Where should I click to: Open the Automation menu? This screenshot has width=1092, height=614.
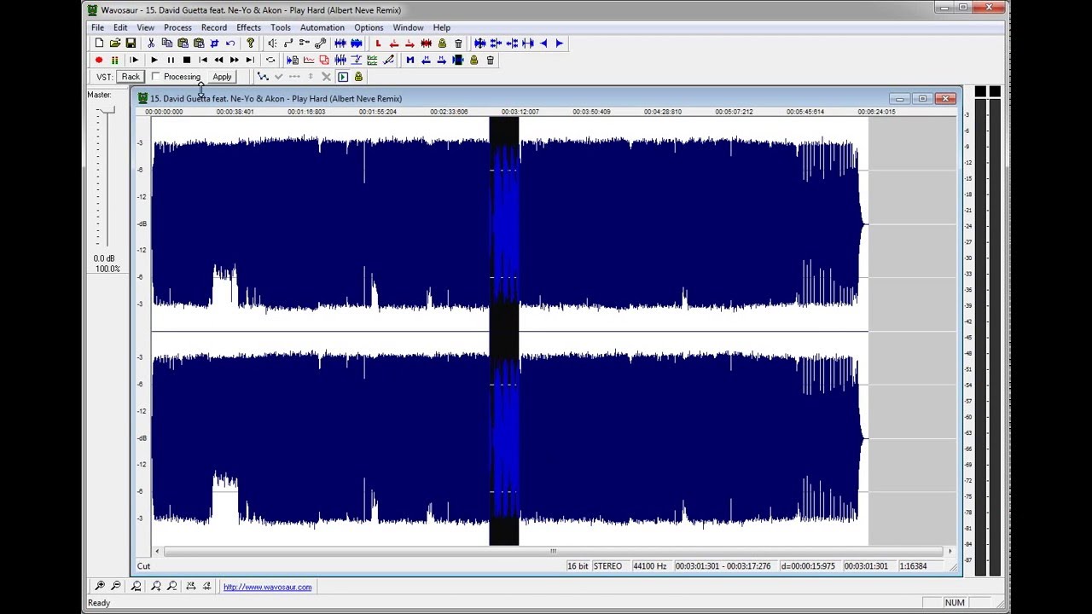[x=322, y=27]
